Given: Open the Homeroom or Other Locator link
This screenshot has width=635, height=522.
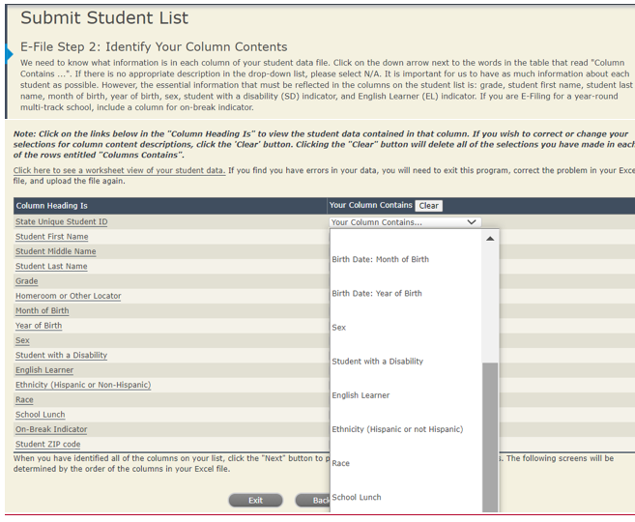Looking at the screenshot, I should pyautogui.click(x=68, y=296).
